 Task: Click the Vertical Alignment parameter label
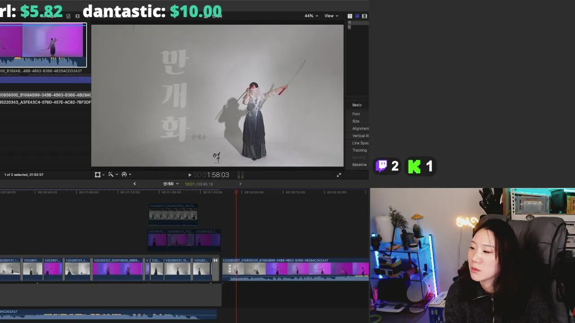tap(360, 135)
